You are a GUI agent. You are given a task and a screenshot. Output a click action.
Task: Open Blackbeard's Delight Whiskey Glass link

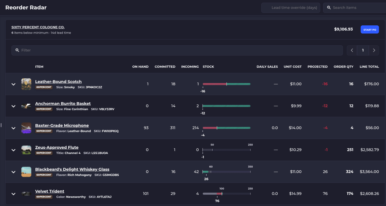72,169
